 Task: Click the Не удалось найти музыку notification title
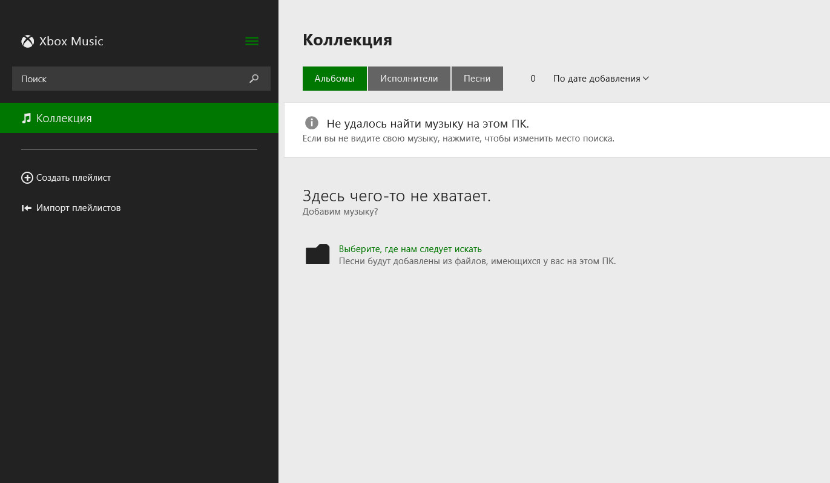[x=427, y=124]
